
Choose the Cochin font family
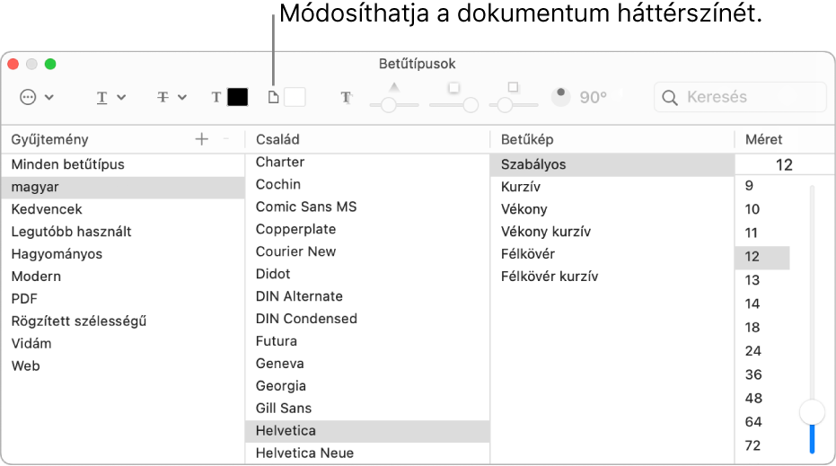click(367, 184)
